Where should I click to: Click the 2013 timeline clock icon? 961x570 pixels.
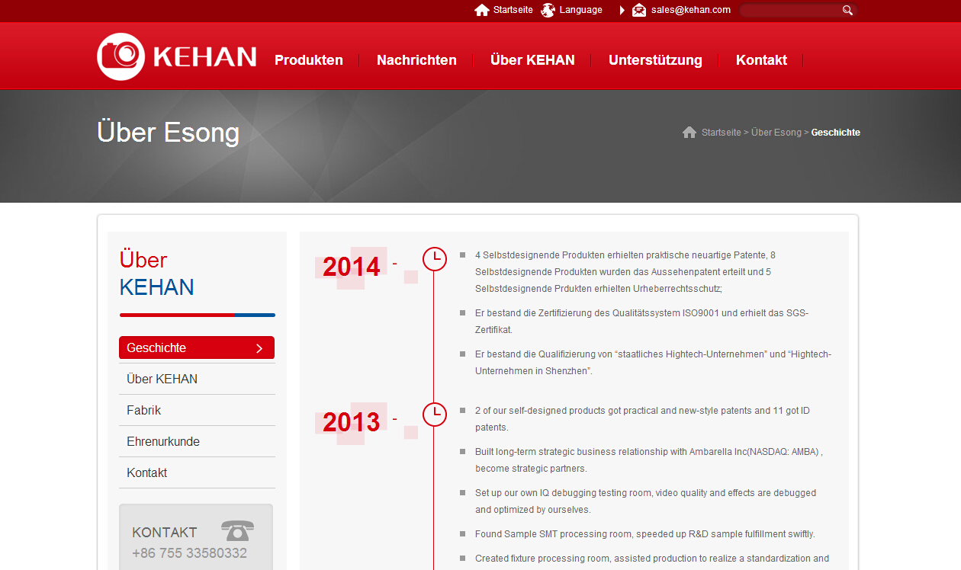[x=435, y=414]
